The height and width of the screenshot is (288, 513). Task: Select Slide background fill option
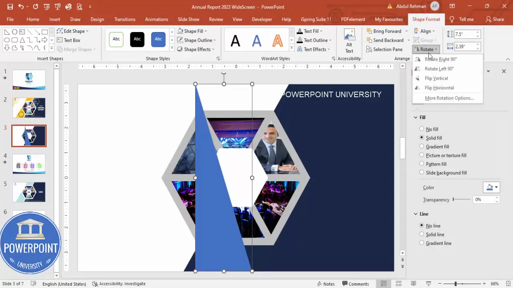[x=422, y=172]
